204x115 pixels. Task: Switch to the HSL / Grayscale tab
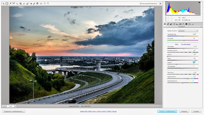174,24
